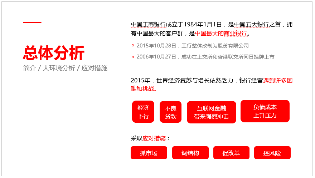
Task: Select the red text 遇到许多困难和挑战
Action: coord(212,85)
